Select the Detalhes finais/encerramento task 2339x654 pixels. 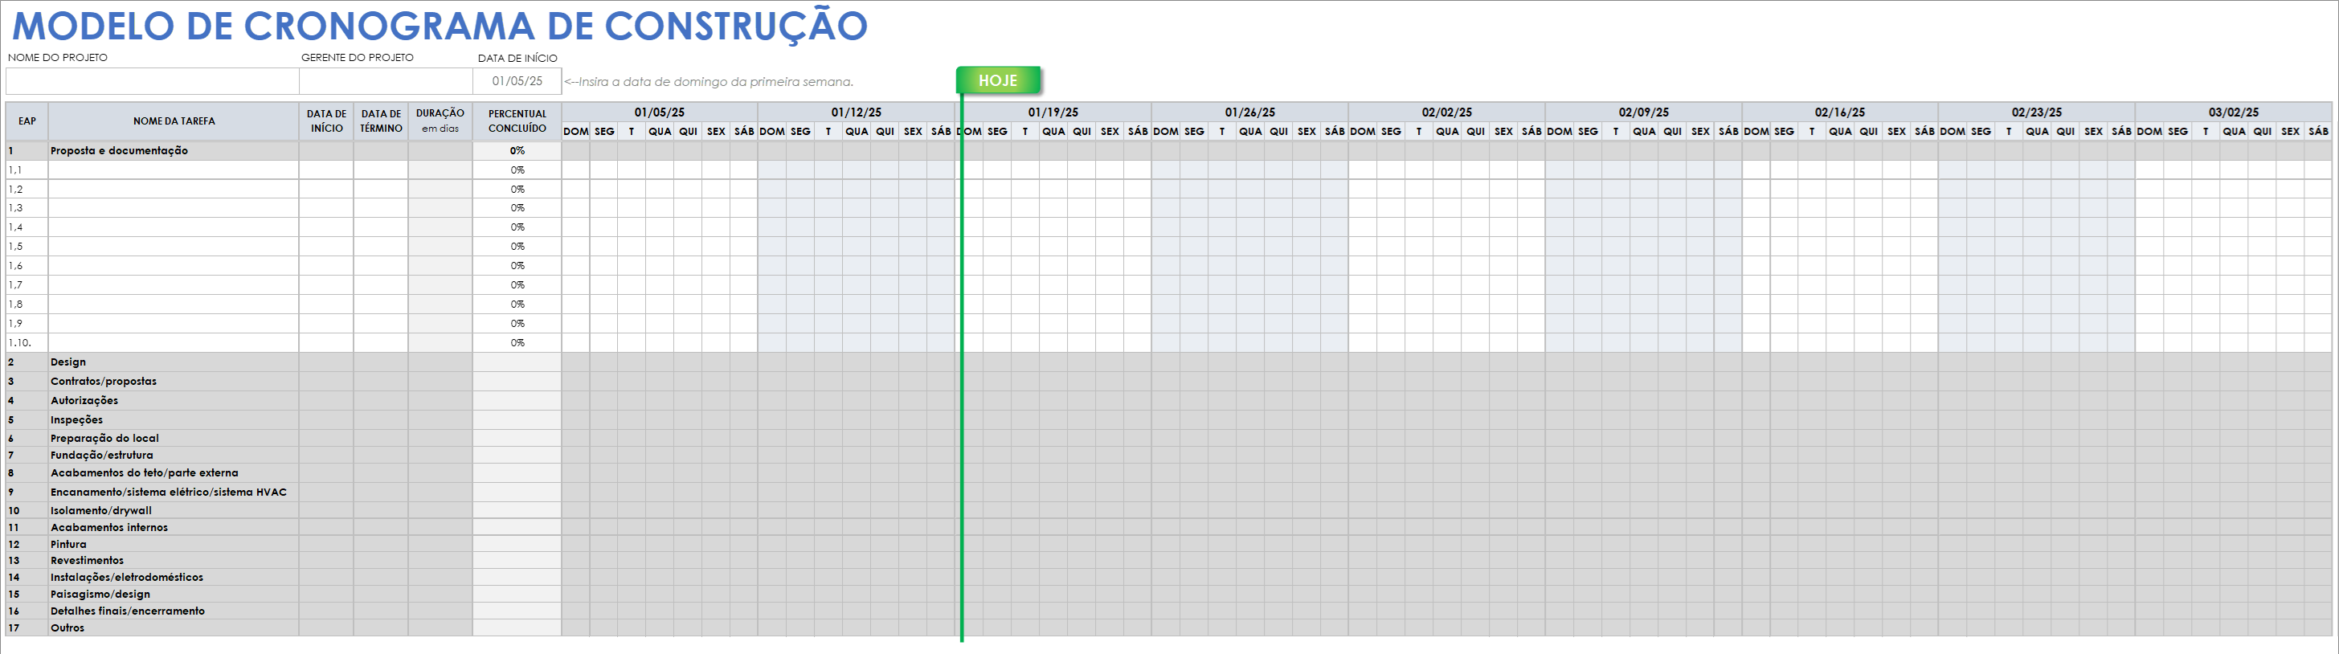pyautogui.click(x=127, y=611)
